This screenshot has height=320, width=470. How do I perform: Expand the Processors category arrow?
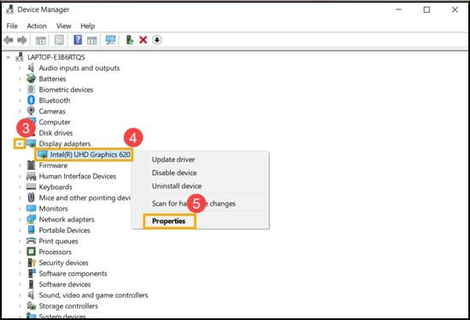pyautogui.click(x=20, y=252)
